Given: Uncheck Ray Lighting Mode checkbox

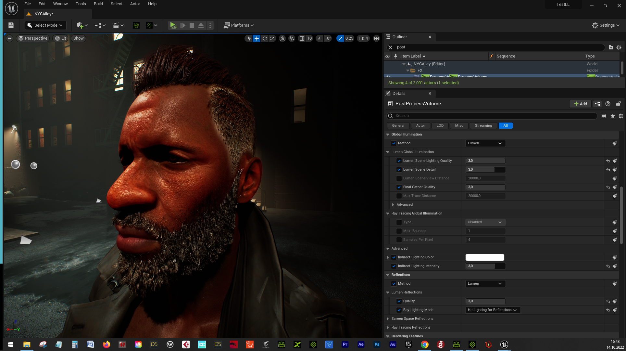Looking at the screenshot, I should point(399,310).
